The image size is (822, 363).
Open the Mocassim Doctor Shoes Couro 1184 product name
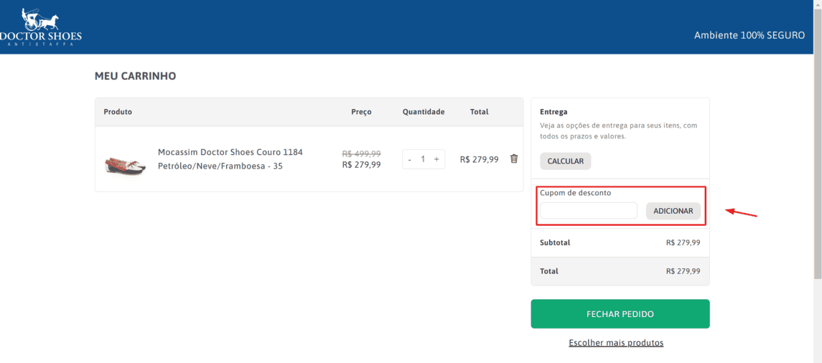click(x=230, y=159)
